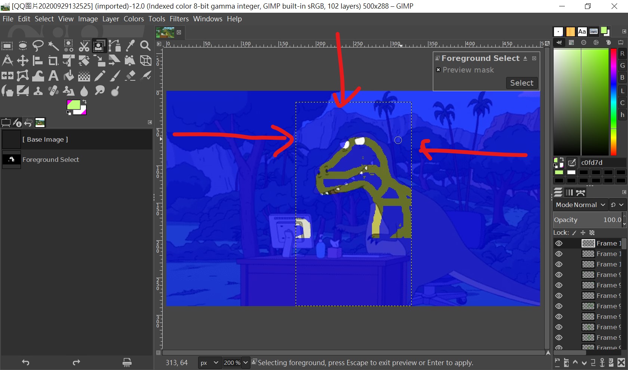Screen dimensions: 628x370
Task: Click the c0fd7d hex color field
Action: [x=602, y=163]
